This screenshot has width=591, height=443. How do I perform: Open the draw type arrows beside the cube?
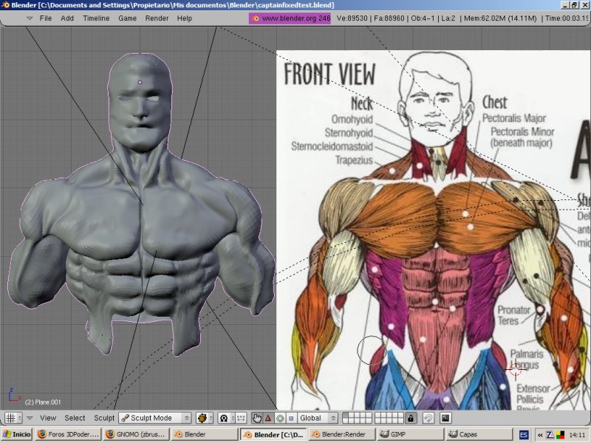click(211, 418)
